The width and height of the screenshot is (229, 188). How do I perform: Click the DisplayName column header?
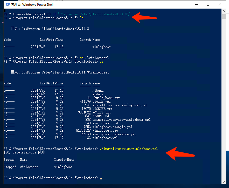(x=64, y=160)
